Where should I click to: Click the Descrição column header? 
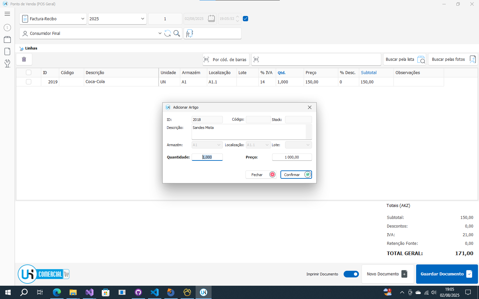(95, 73)
